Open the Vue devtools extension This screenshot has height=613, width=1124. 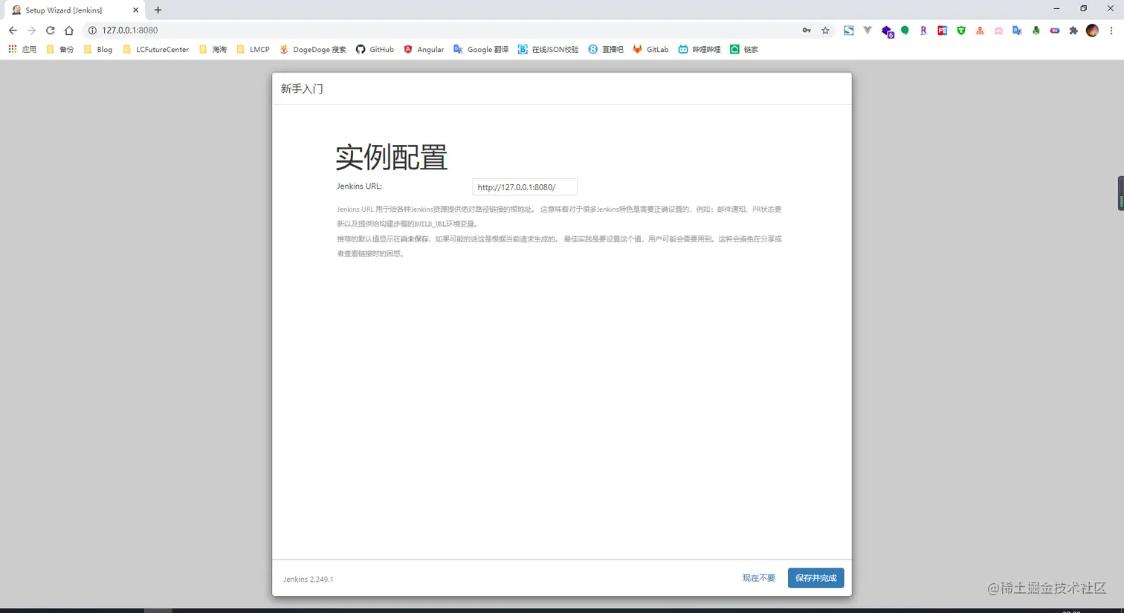pos(868,30)
